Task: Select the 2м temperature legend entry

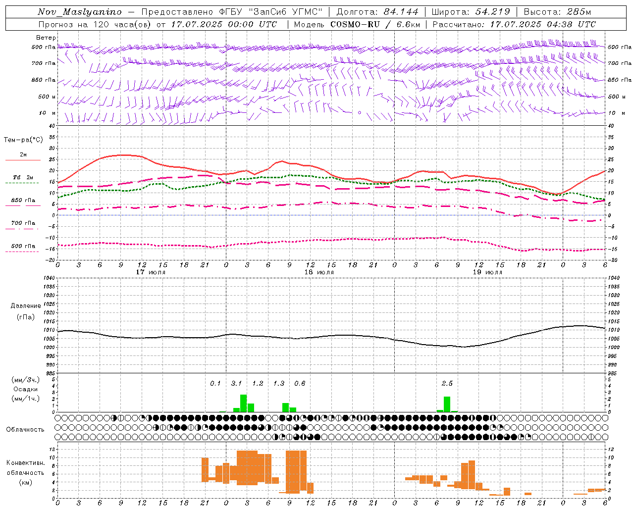Action: (23, 155)
